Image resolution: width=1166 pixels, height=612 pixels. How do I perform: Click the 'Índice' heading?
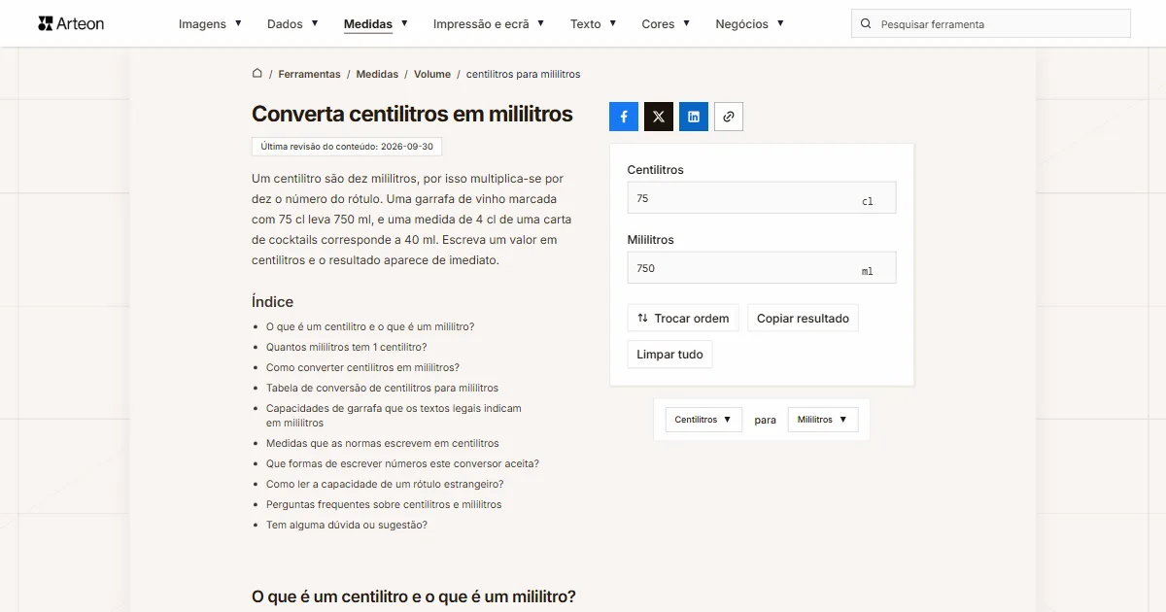[x=272, y=301]
